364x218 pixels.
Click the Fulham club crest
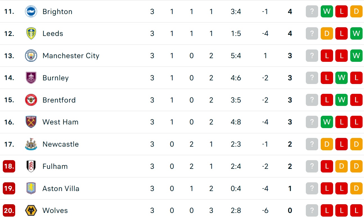pos(31,166)
